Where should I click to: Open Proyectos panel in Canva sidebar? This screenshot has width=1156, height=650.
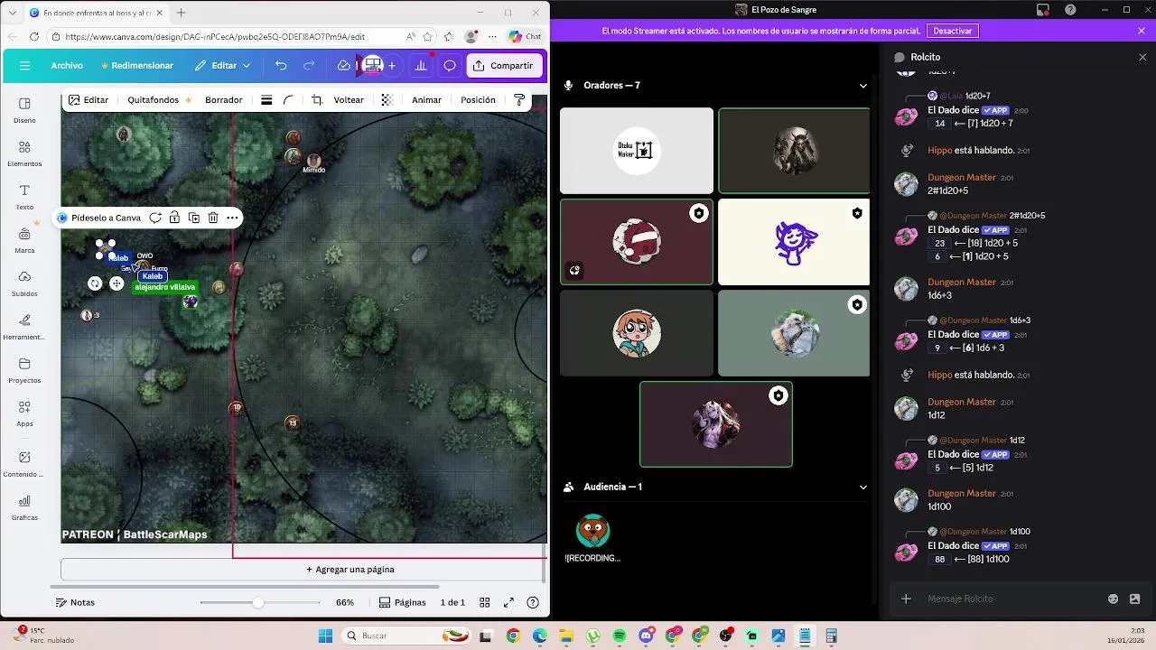(x=24, y=370)
